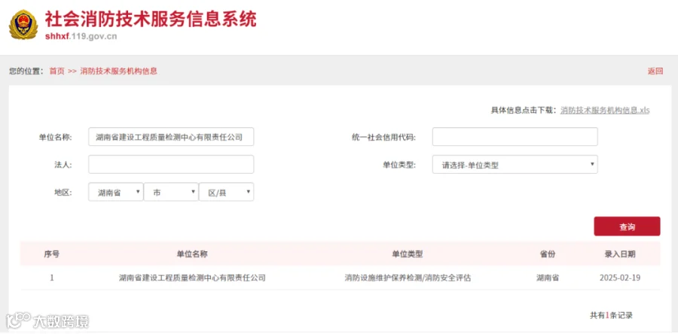This screenshot has height=334, width=678.
Task: Click the 录入日期 column header
Action: (x=620, y=254)
